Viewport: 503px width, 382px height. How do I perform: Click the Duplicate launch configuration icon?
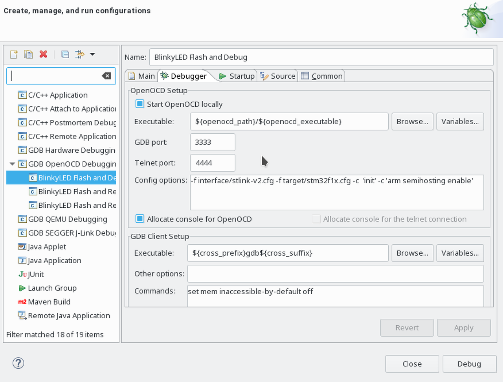(x=28, y=54)
